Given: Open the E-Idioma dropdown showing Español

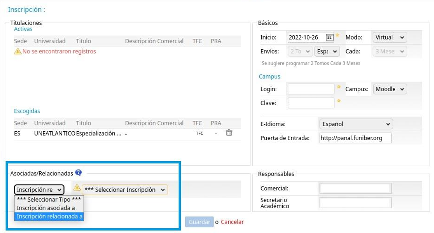Looking at the screenshot, I should pyautogui.click(x=355, y=124).
